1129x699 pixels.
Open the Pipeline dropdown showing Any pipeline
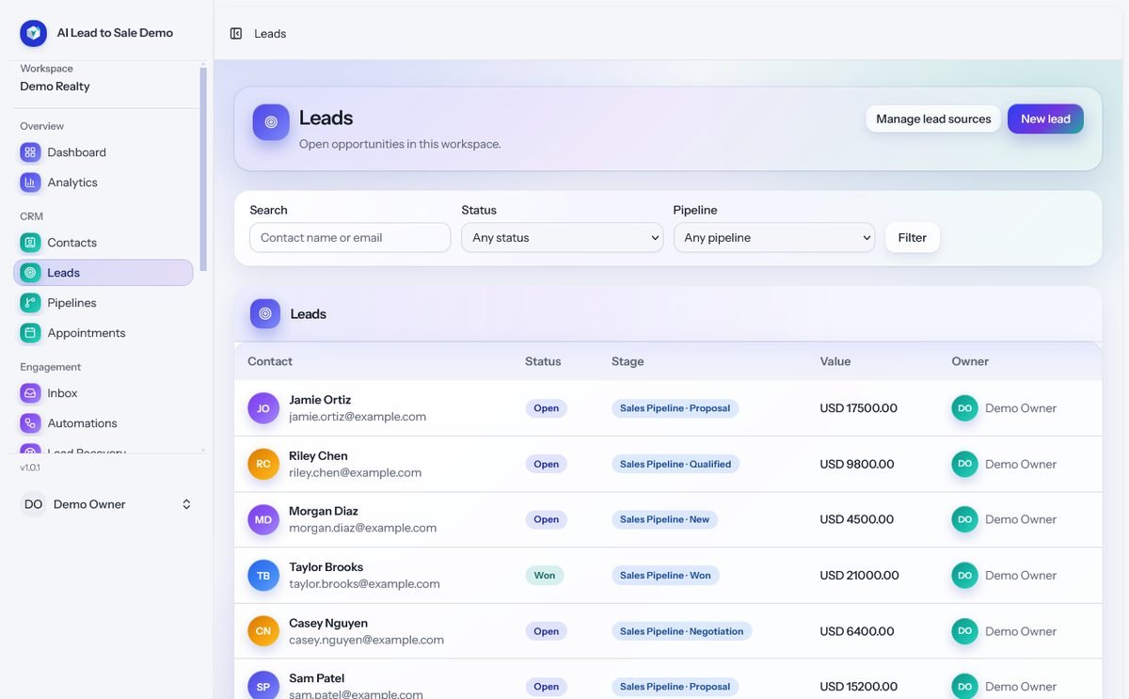pos(774,238)
